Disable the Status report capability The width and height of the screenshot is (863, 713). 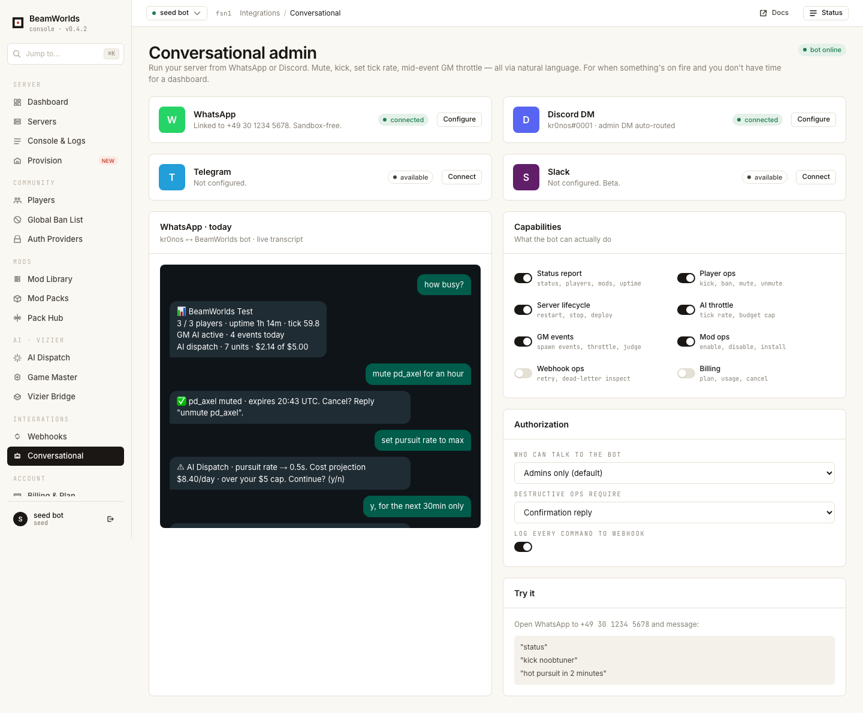coord(523,278)
